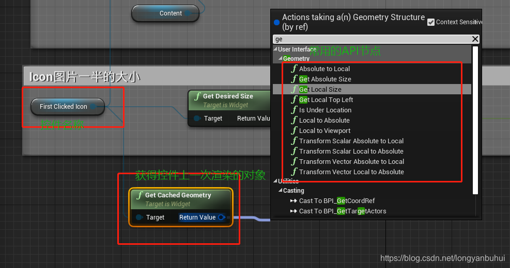Click function icon beside Transform Vector Absolute to Local

(295, 161)
